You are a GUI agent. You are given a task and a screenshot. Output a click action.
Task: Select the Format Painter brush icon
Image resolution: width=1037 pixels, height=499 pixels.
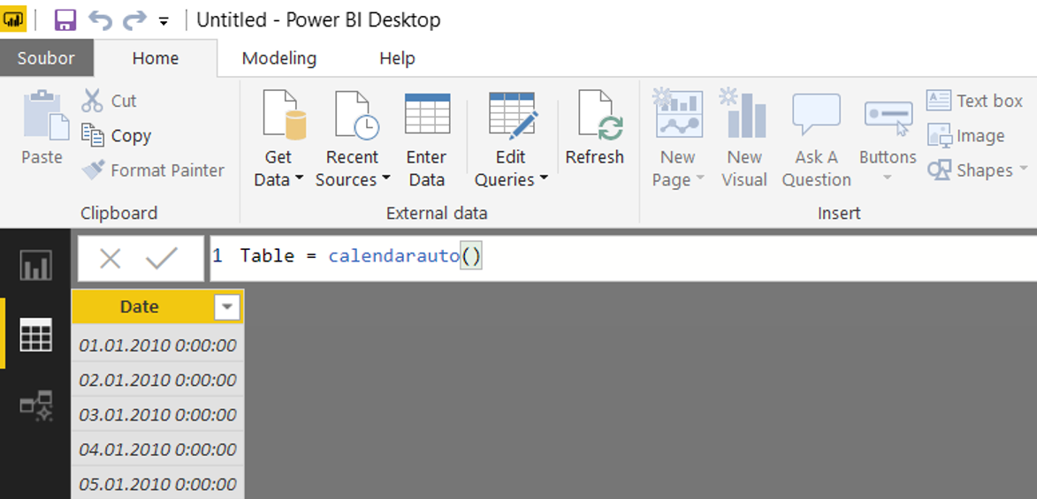coord(93,170)
